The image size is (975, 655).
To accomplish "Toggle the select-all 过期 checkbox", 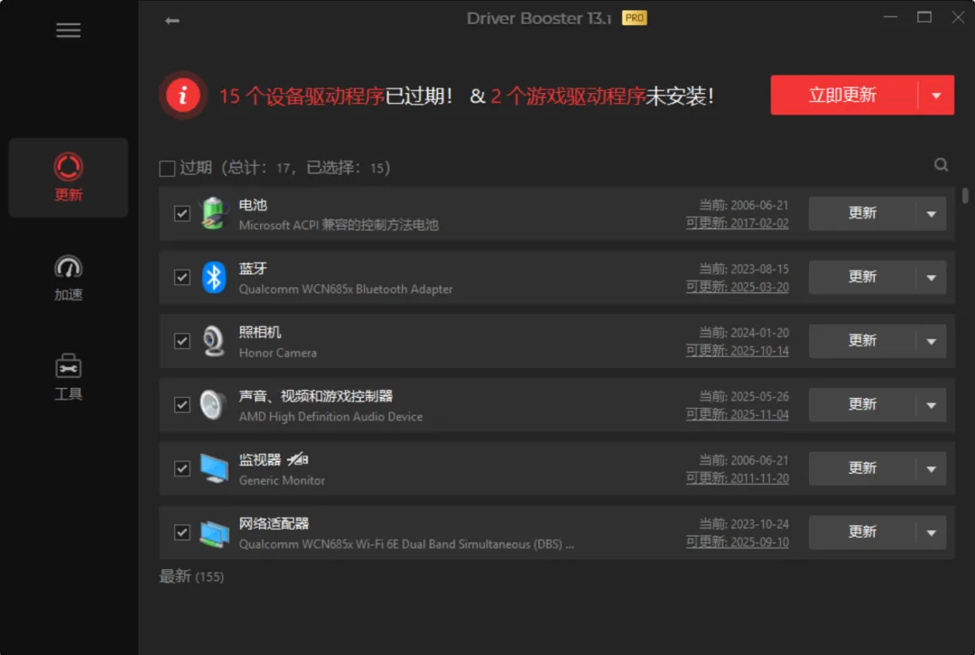I will point(167,169).
